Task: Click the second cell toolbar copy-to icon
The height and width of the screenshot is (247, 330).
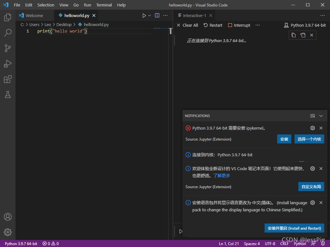Action: click(303, 35)
